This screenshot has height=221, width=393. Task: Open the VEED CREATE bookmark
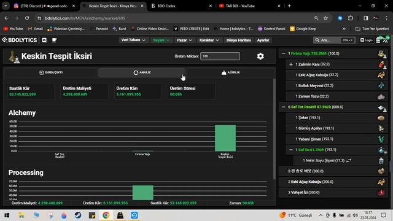tap(191, 29)
